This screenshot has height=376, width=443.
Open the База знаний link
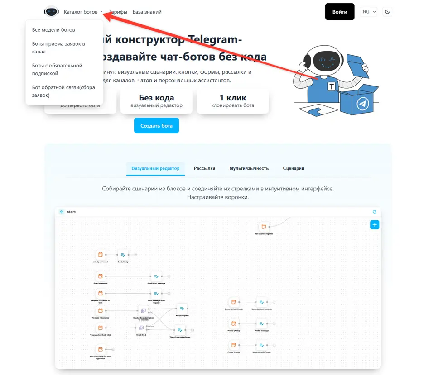click(147, 12)
